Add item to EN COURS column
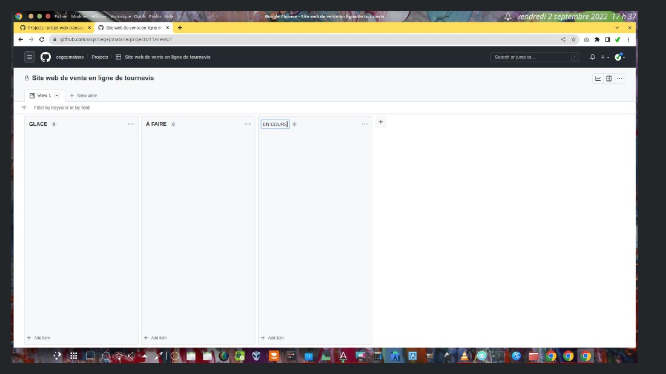Screen dimensions: 666x374 272,338
